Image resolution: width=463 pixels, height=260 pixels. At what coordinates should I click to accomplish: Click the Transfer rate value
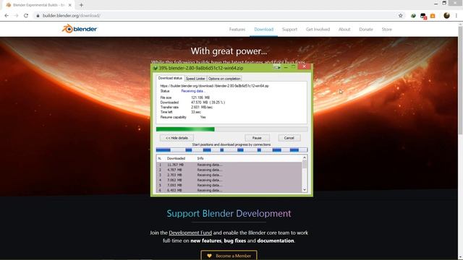coord(202,108)
